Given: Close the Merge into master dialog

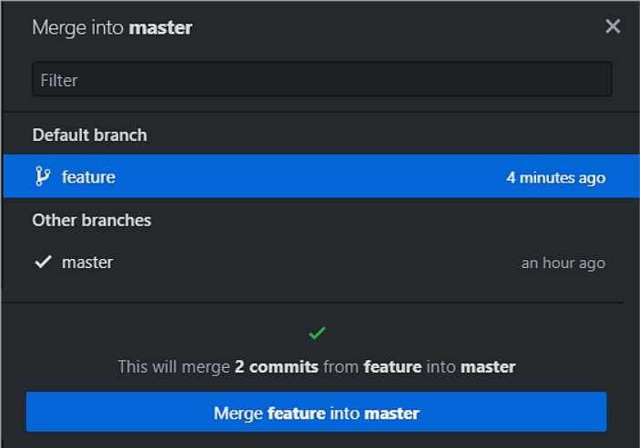Looking at the screenshot, I should pos(613,26).
